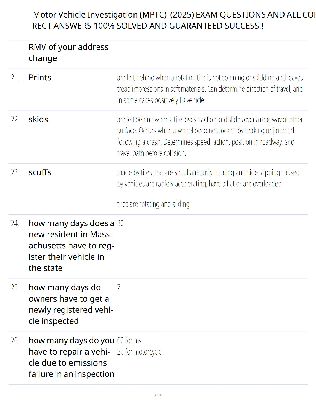Click the page number at the page bottom
This screenshot has width=316, height=409.
(158, 395)
